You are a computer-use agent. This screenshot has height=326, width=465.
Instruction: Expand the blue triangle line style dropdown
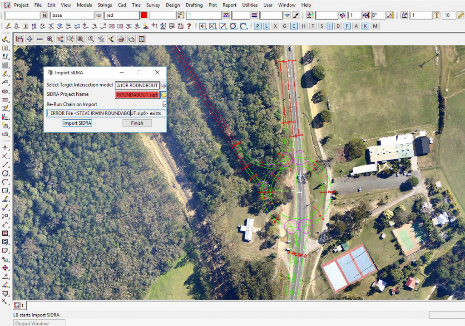[x=287, y=15]
